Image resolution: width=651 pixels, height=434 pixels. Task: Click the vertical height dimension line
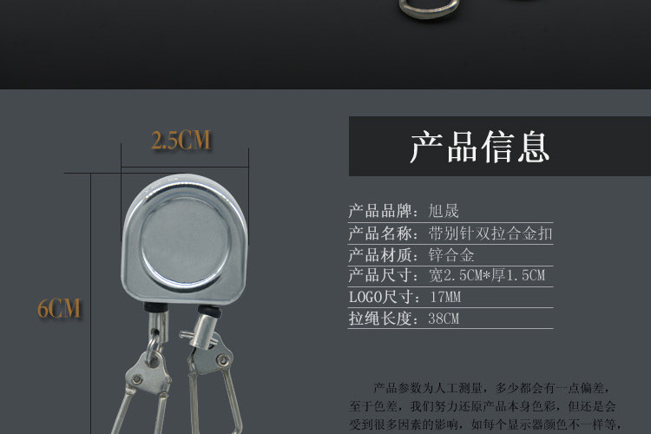click(x=90, y=304)
